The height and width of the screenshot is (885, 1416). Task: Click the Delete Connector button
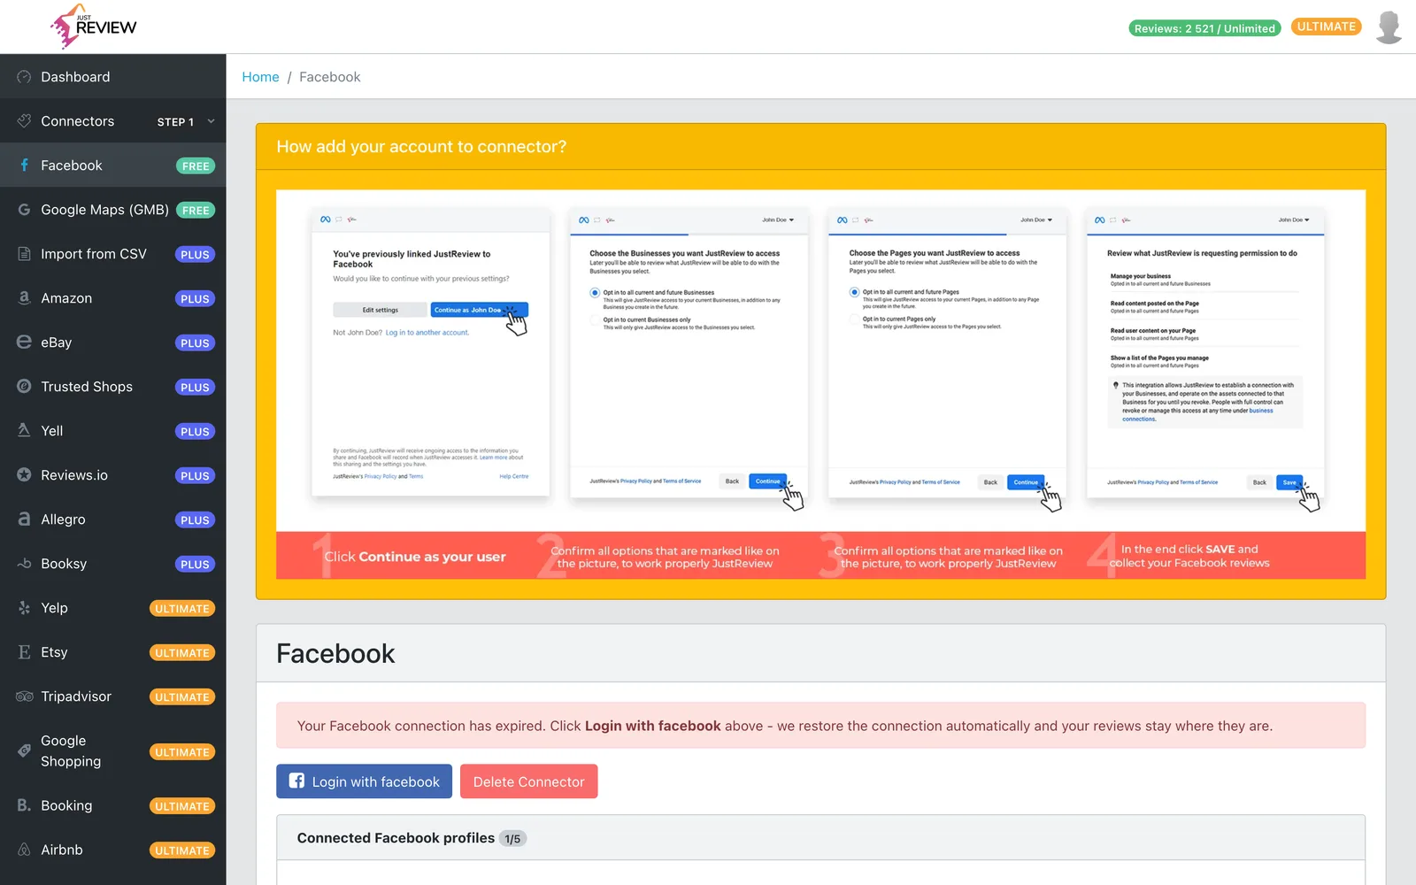click(x=528, y=781)
